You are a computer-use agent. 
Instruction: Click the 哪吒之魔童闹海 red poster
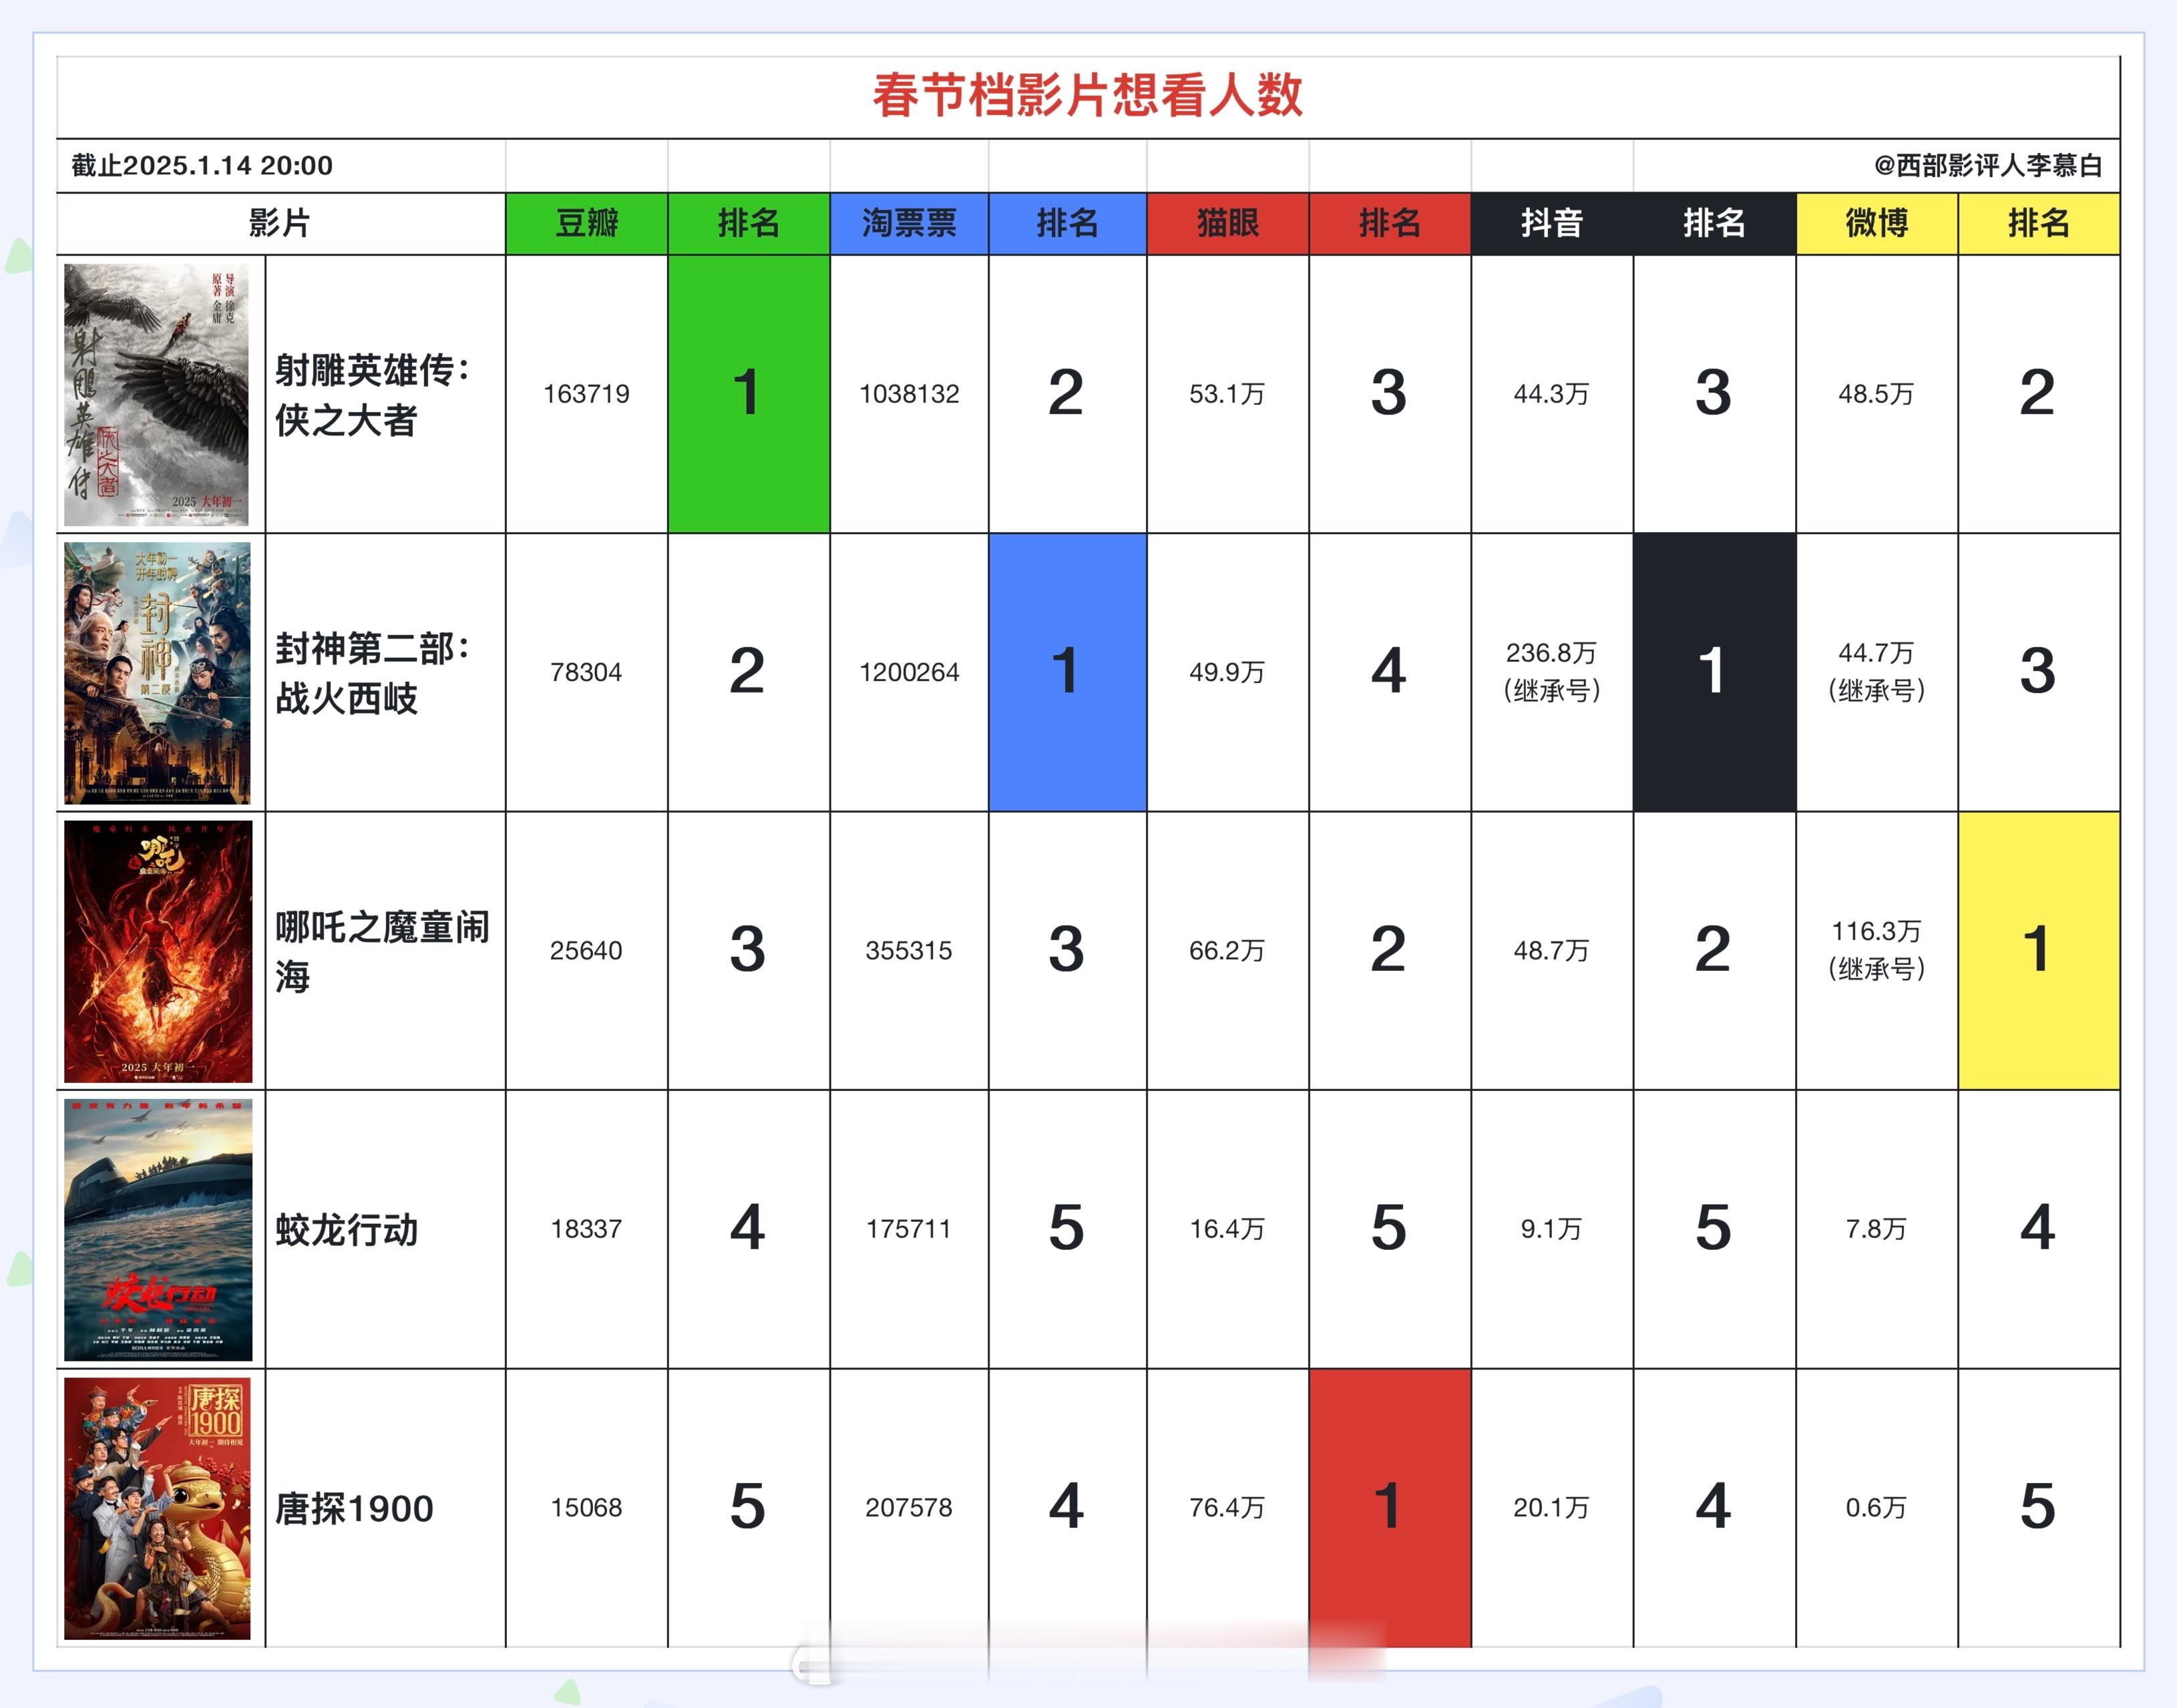click(x=158, y=951)
